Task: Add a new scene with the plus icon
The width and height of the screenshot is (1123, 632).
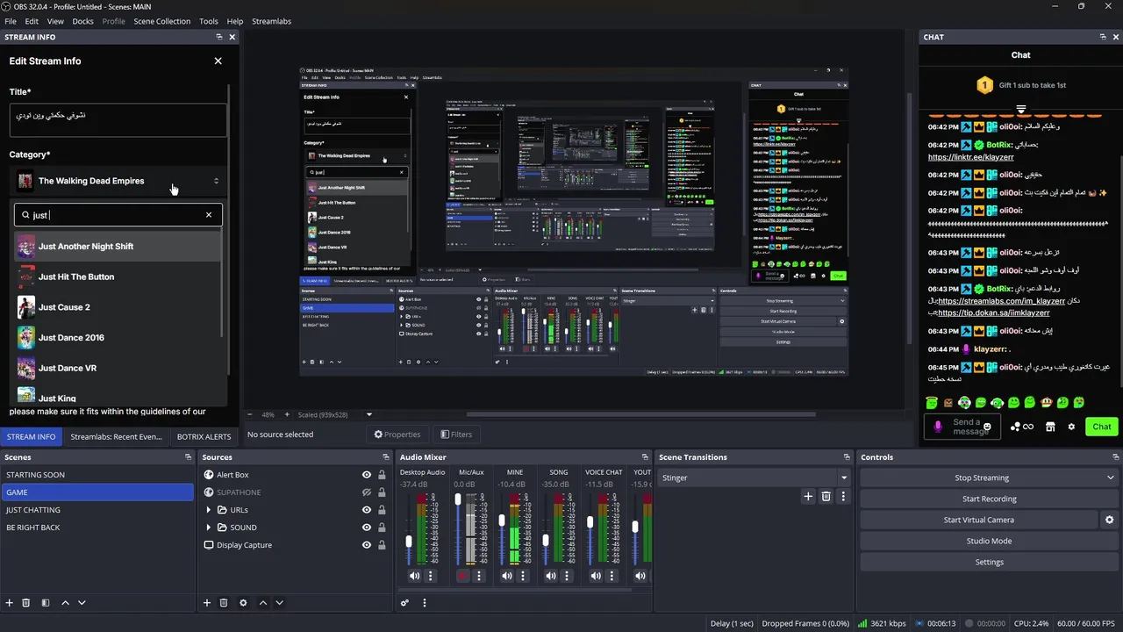Action: 10,603
